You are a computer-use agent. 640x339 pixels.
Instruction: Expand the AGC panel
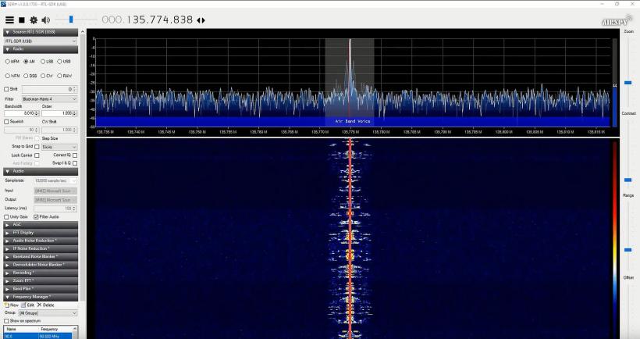[41, 225]
